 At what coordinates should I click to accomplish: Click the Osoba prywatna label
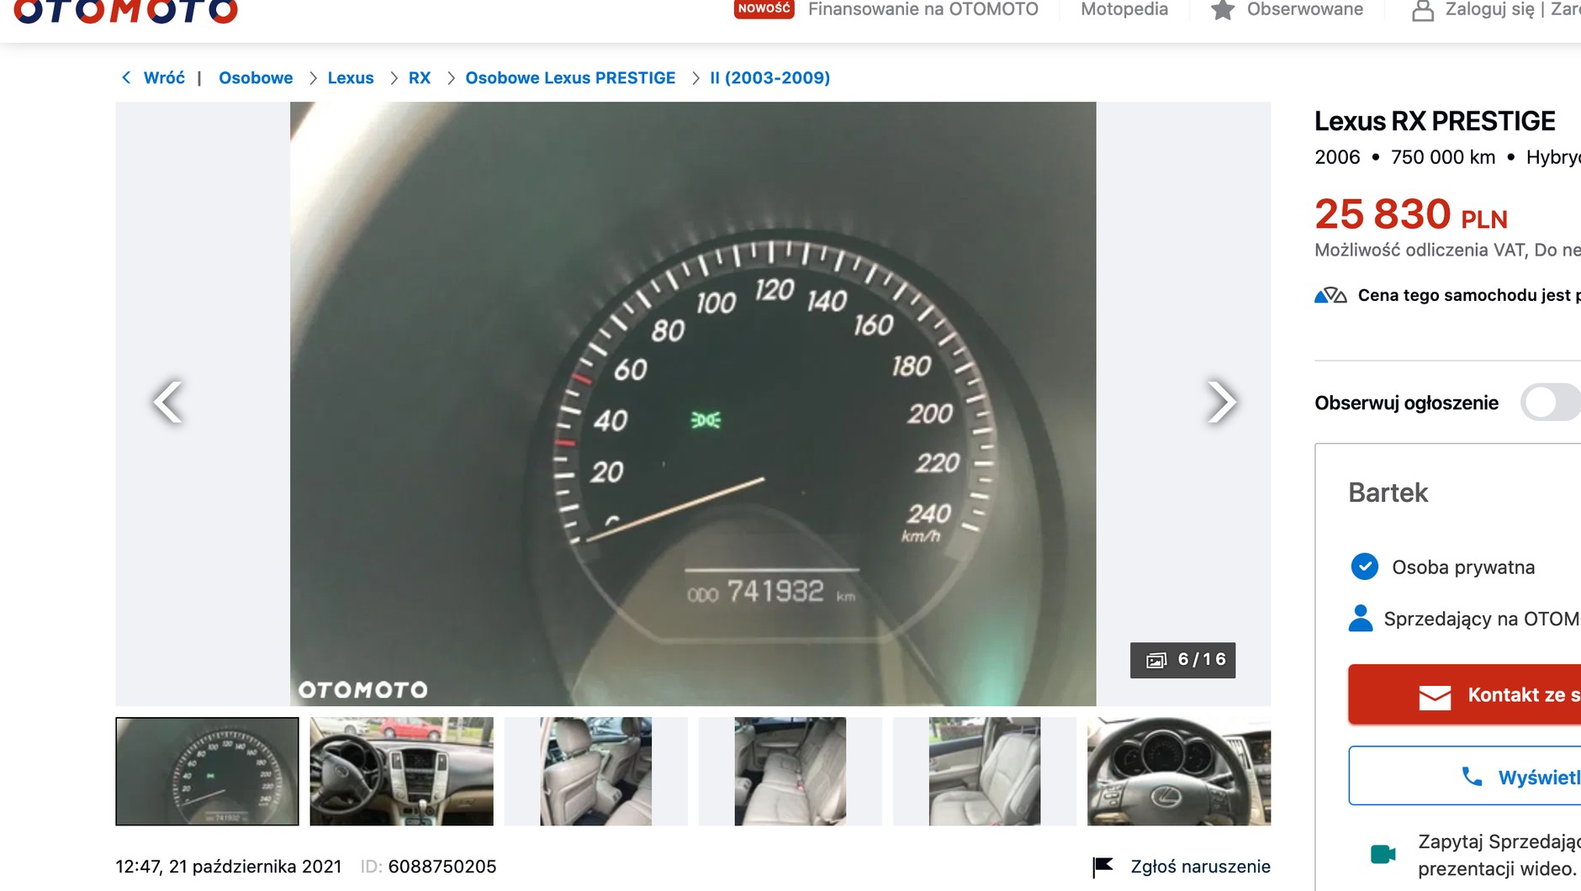1463,567
